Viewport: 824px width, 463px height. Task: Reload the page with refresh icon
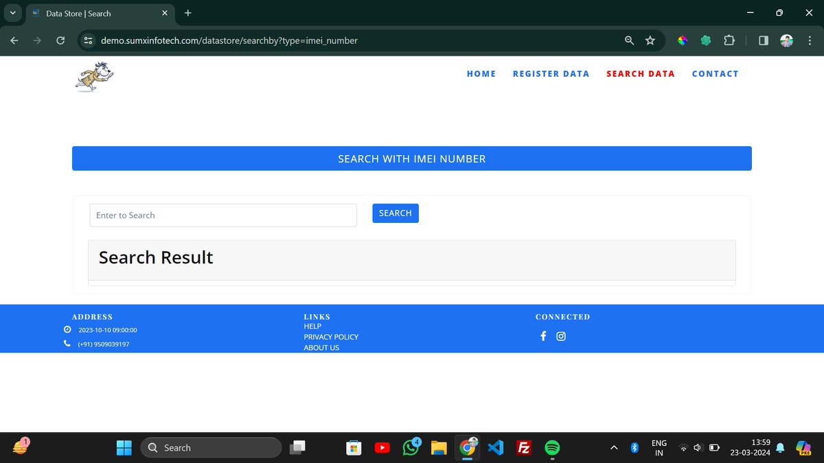point(60,40)
